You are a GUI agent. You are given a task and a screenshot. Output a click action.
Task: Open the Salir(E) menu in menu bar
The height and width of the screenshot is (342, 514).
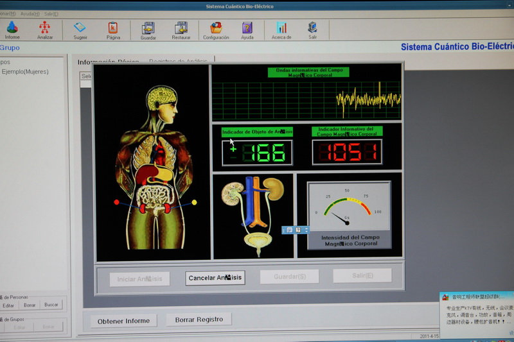(51, 13)
